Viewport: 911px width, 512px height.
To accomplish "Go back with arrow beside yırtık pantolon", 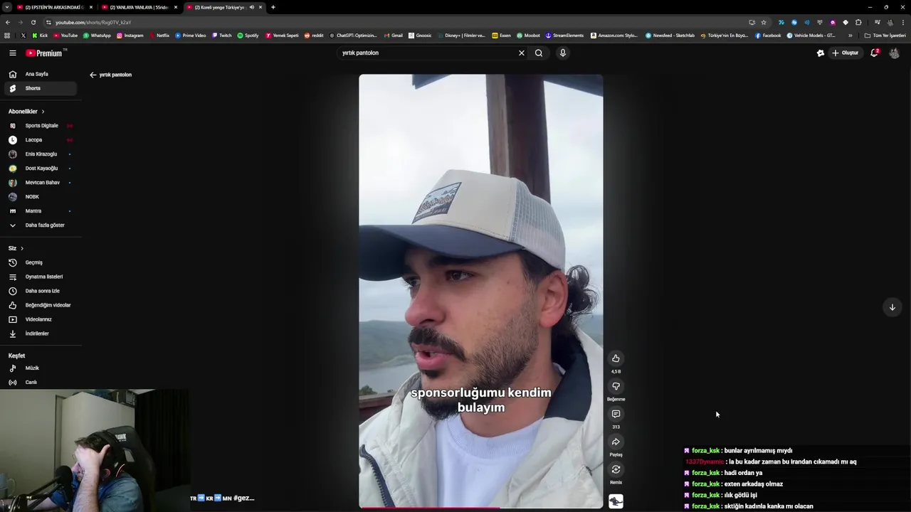I will click(93, 75).
